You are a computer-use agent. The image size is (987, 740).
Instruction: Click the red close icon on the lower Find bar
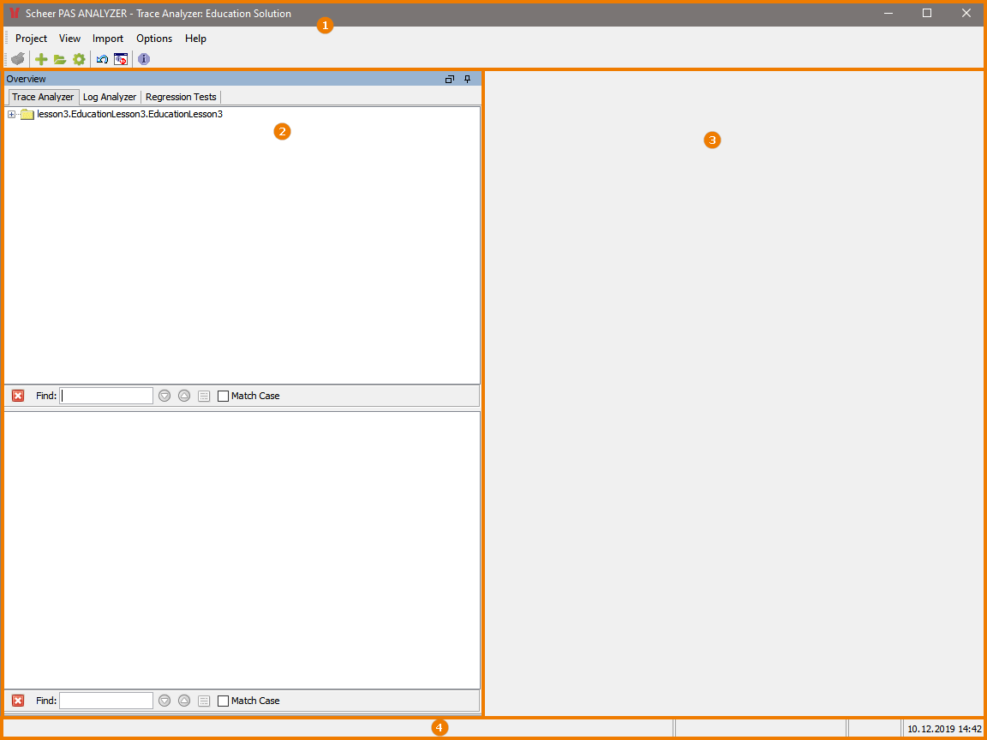click(x=18, y=700)
